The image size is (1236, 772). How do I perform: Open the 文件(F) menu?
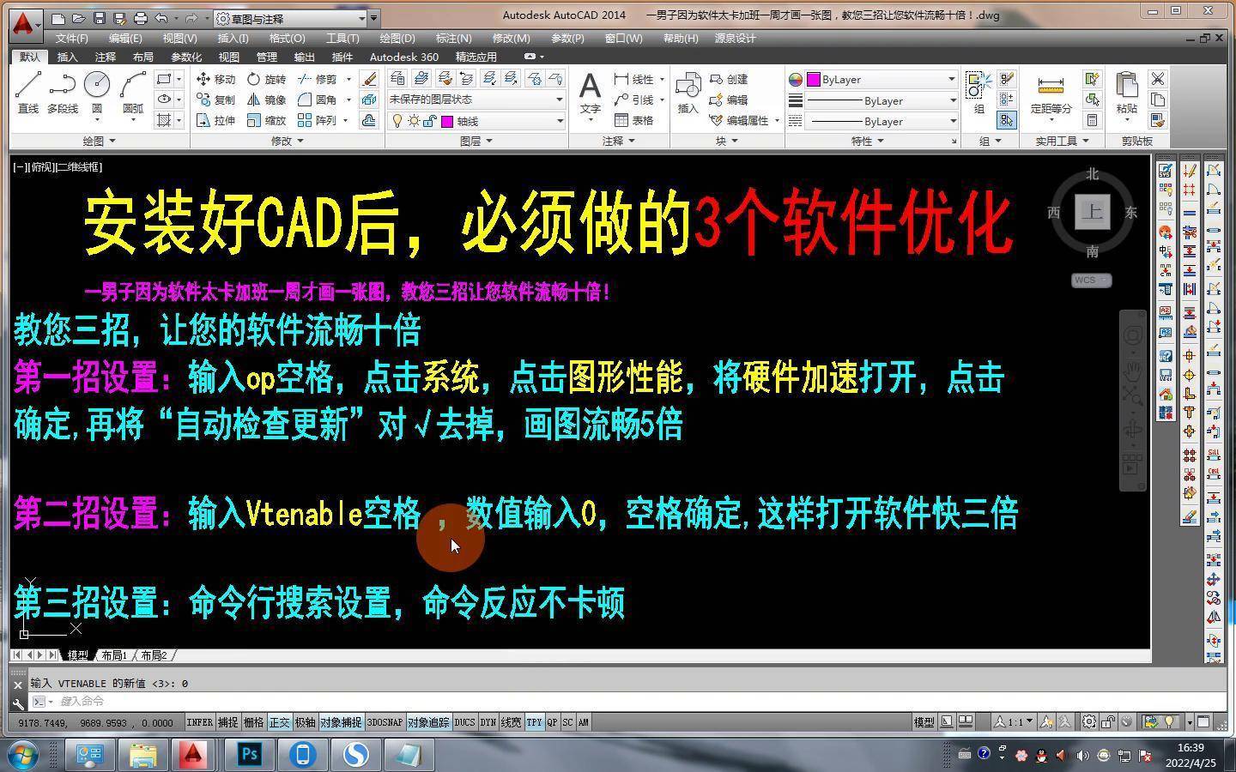click(71, 39)
